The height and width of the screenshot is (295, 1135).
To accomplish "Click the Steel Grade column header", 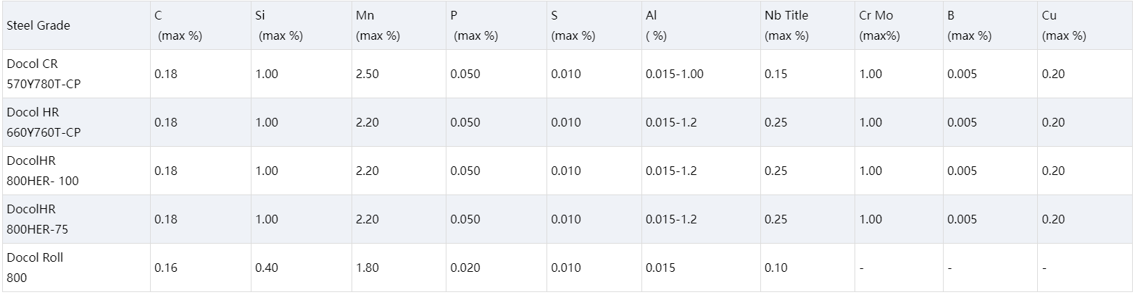I will pyautogui.click(x=38, y=25).
